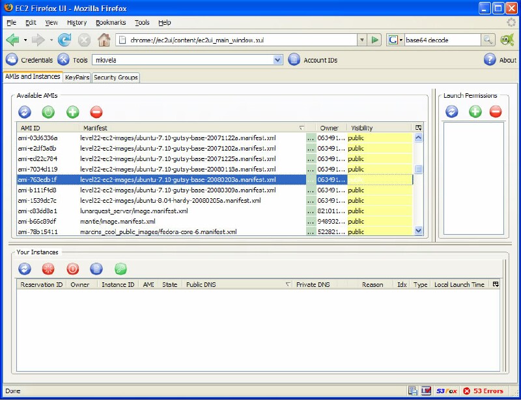Terminate instance with red power icon
The width and height of the screenshot is (521, 401).
[72, 269]
